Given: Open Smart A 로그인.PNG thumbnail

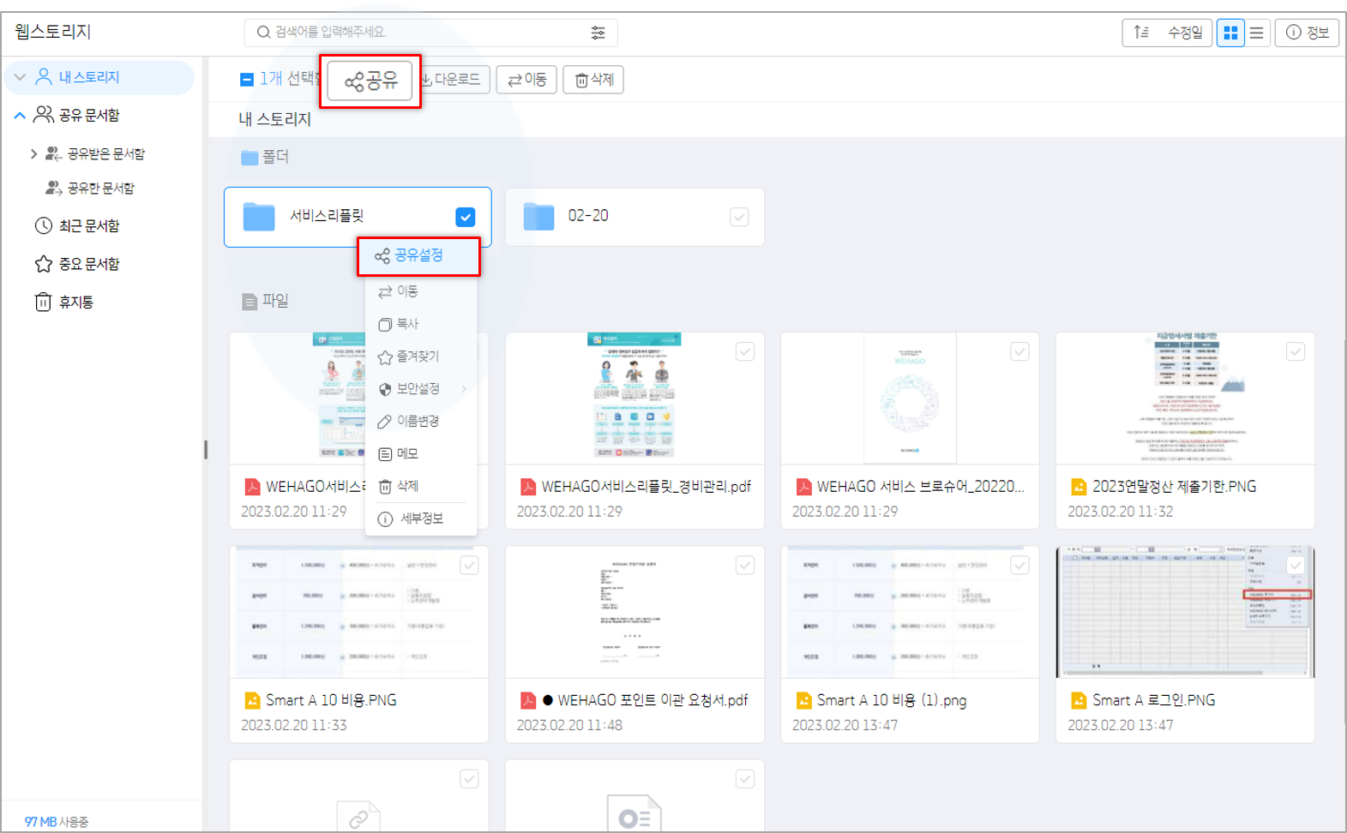Looking at the screenshot, I should click(x=1185, y=612).
